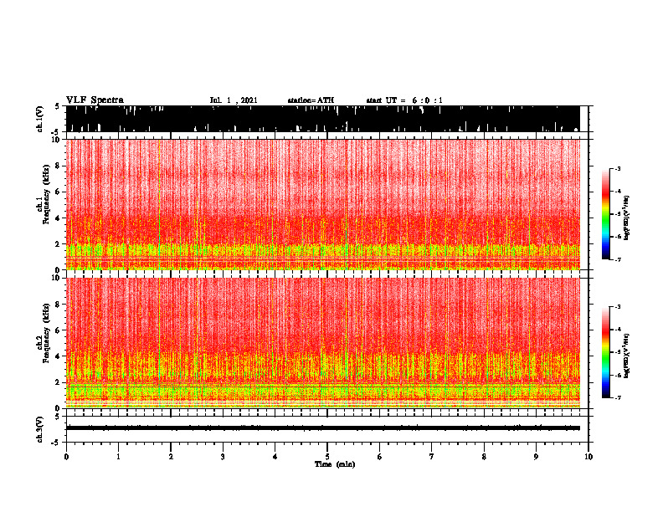Click the ch.2 frequency tick "8"

(x=58, y=305)
